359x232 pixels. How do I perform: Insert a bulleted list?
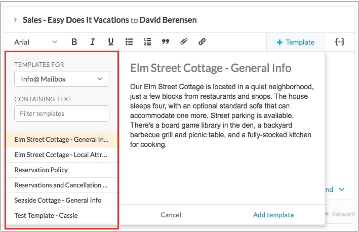[x=129, y=42]
